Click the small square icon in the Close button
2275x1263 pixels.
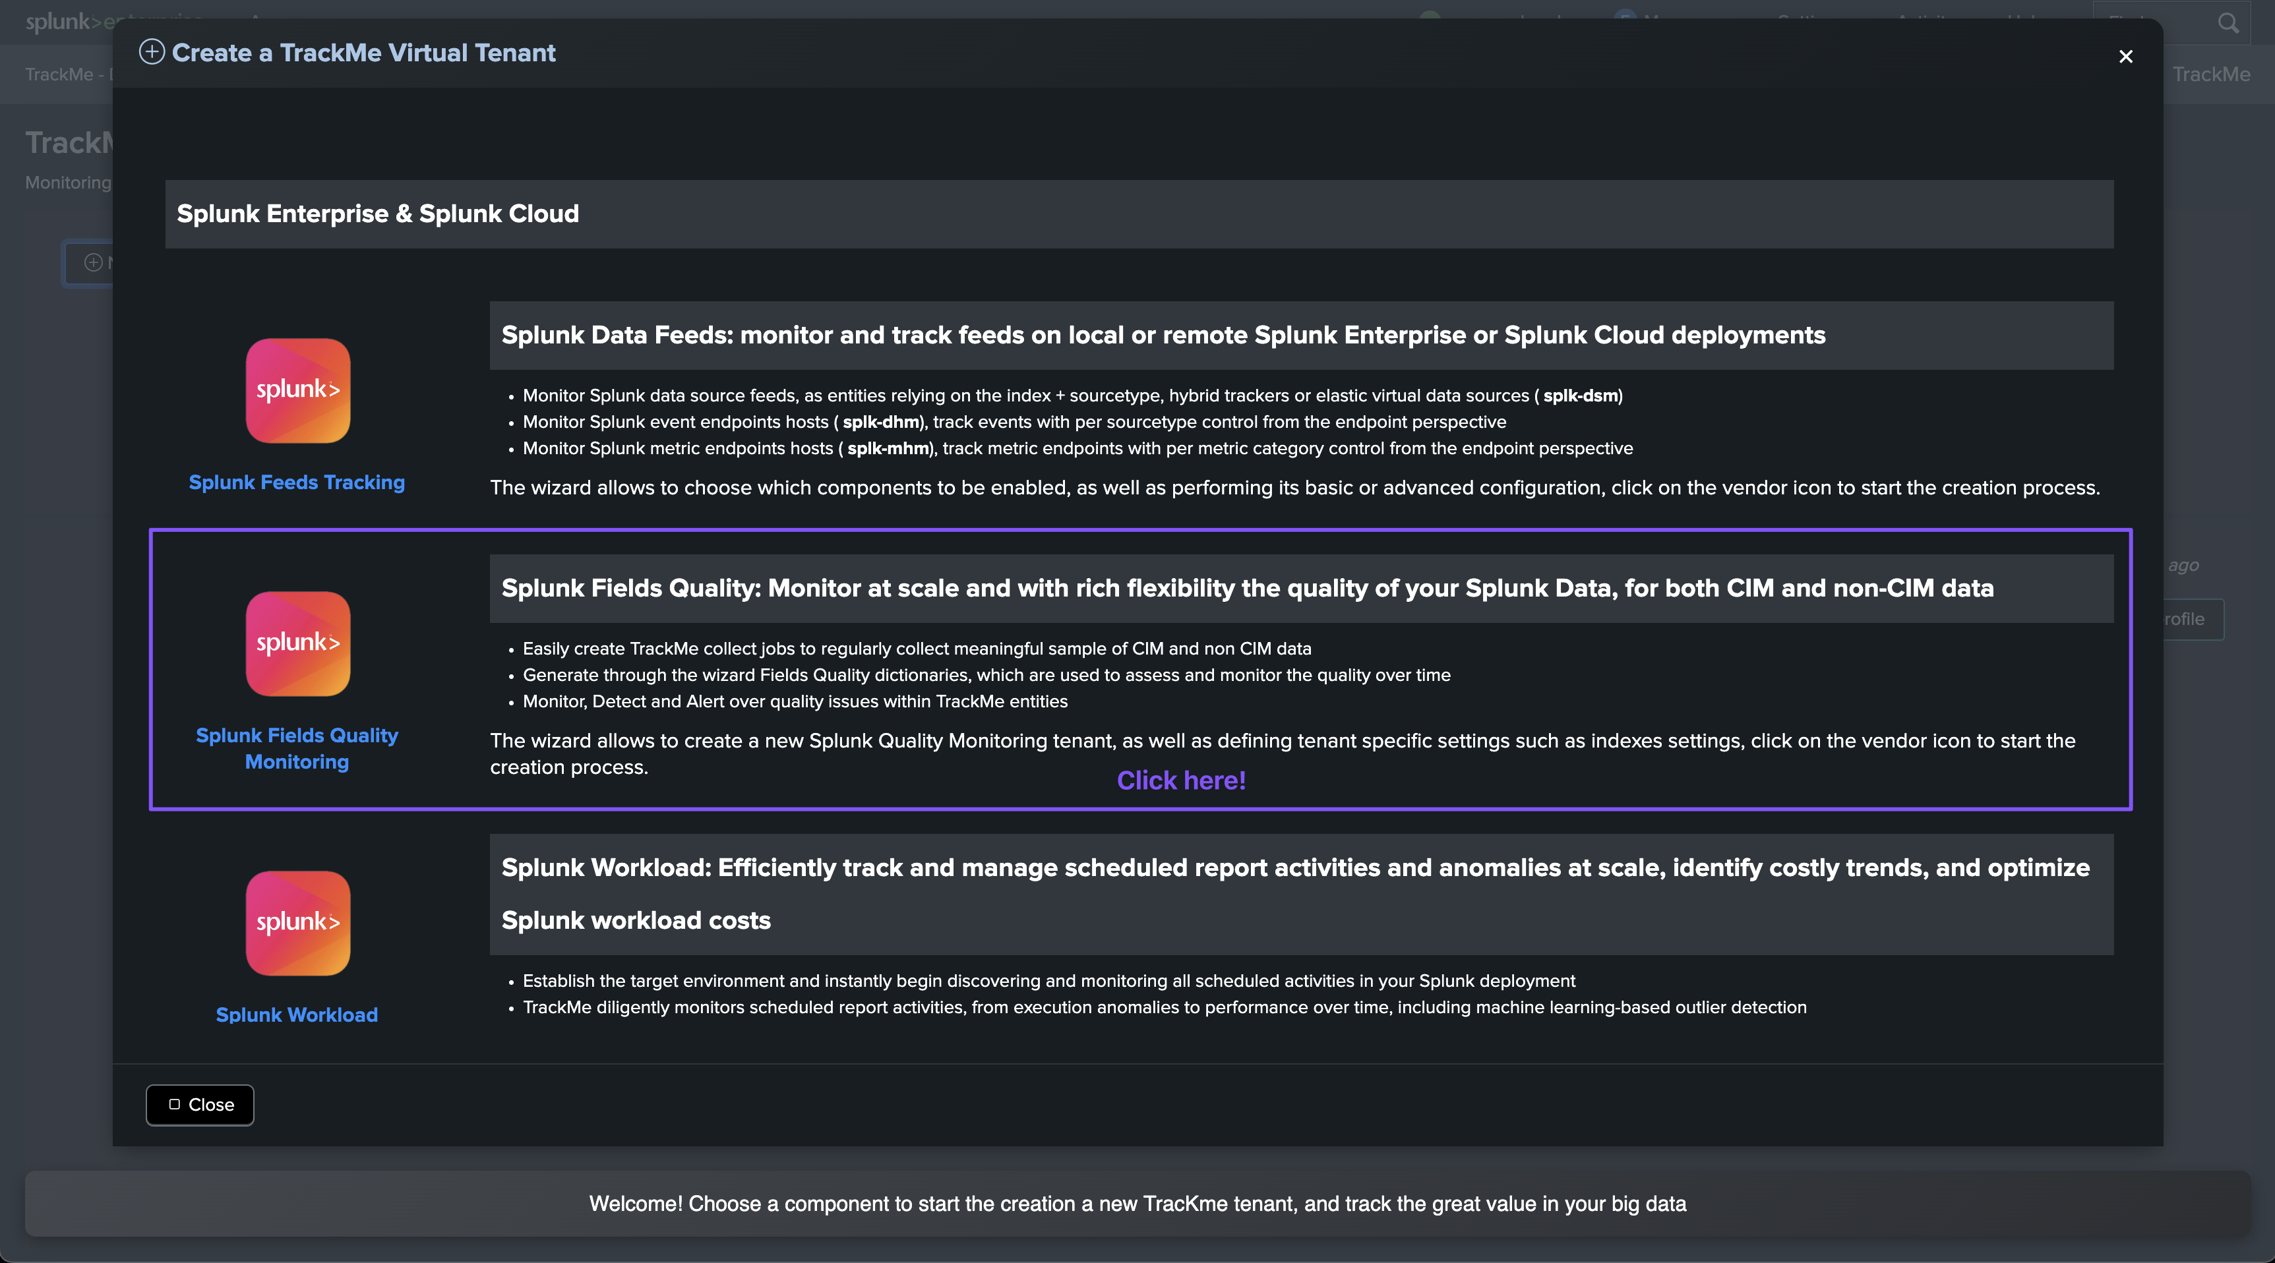pyautogui.click(x=175, y=1104)
